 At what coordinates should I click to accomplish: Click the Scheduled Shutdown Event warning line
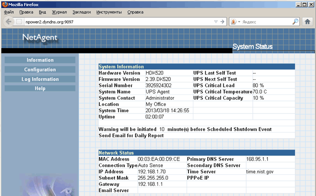(x=185, y=129)
